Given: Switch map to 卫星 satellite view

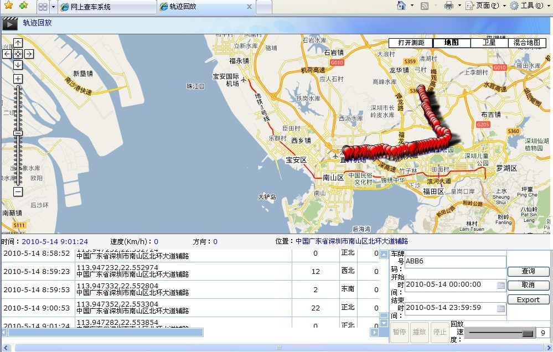Looking at the screenshot, I should coord(489,43).
